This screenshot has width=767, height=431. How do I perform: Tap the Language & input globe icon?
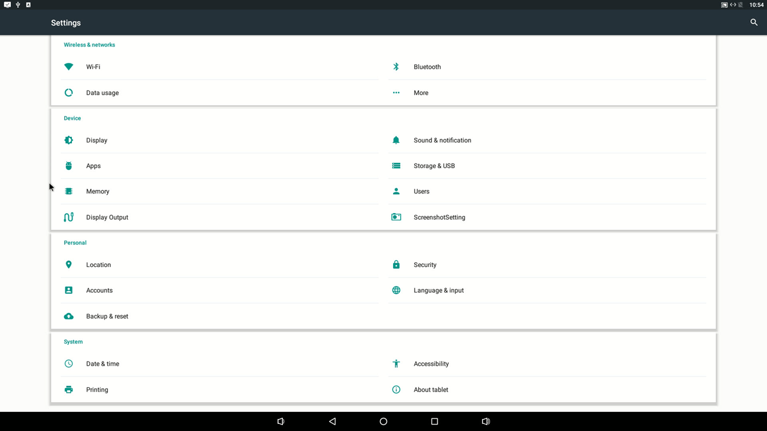pyautogui.click(x=396, y=290)
